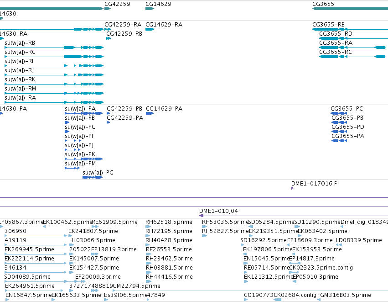Screen dimensions: 388x302
Task: Select the 419119 alignment label
Action: click(x=16, y=240)
